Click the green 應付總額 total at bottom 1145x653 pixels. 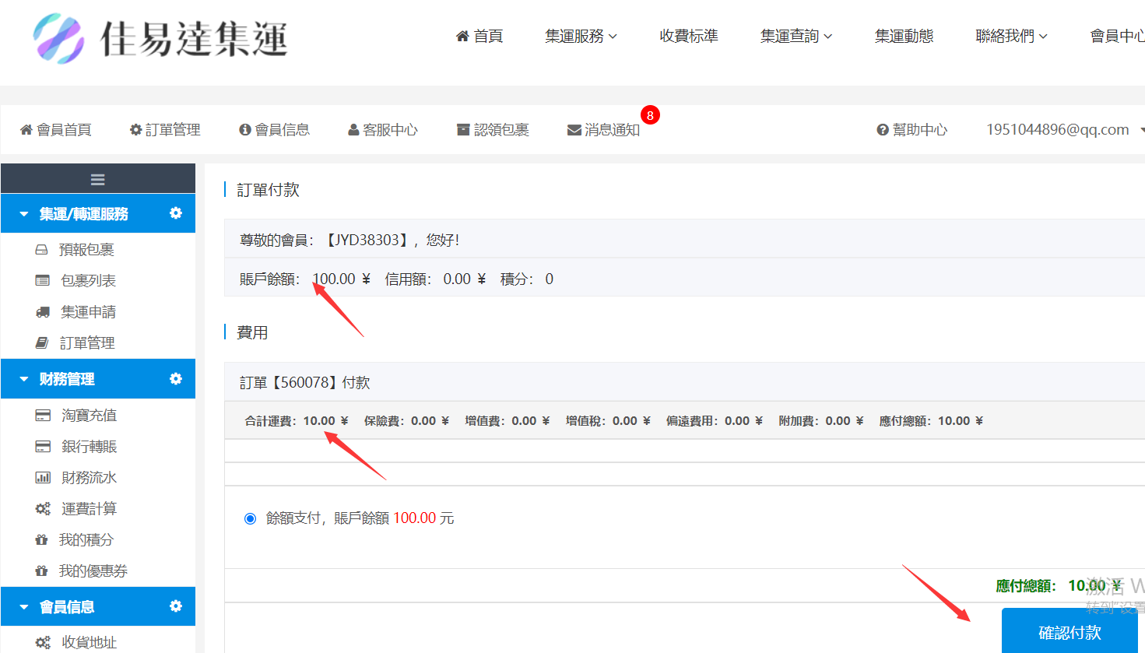1059,585
